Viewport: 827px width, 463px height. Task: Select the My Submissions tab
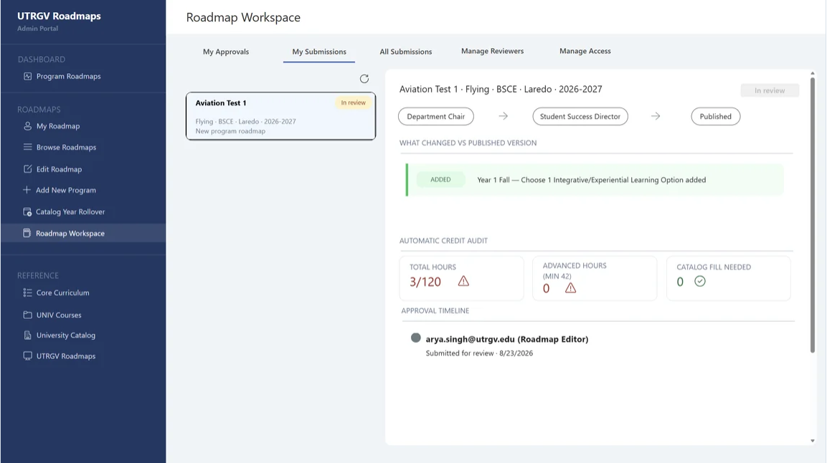pos(319,52)
